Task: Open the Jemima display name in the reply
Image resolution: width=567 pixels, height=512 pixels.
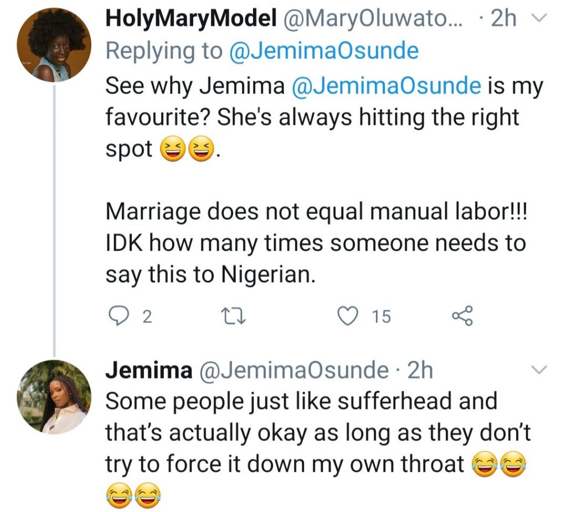Action: pyautogui.click(x=148, y=370)
